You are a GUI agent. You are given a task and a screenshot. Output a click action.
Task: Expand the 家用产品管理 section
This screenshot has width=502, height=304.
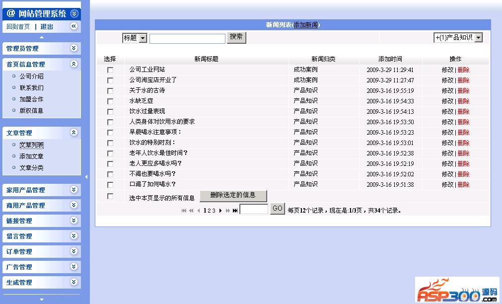tap(73, 190)
